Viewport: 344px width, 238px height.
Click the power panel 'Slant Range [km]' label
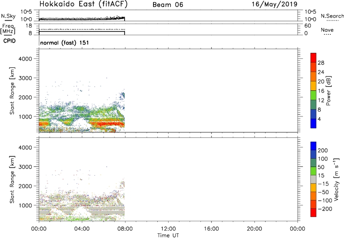pos(12,91)
